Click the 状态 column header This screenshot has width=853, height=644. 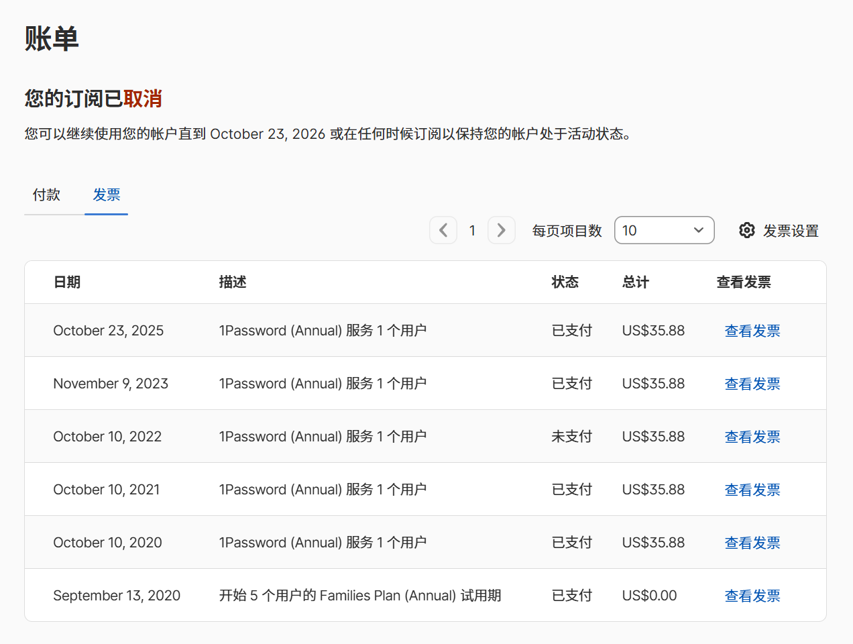[x=565, y=282]
